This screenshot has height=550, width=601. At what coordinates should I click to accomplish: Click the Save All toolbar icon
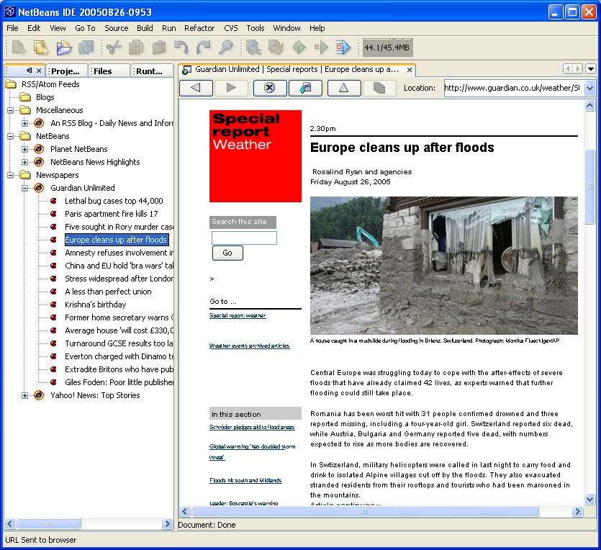click(x=86, y=48)
